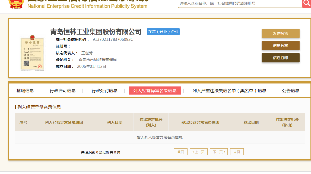This screenshot has height=174, width=311.
Task: Click the section heading 列入经营异常名录信息
Action: (x=39, y=107)
